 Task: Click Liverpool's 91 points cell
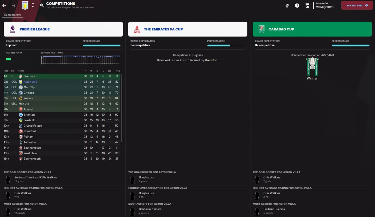click(x=117, y=76)
